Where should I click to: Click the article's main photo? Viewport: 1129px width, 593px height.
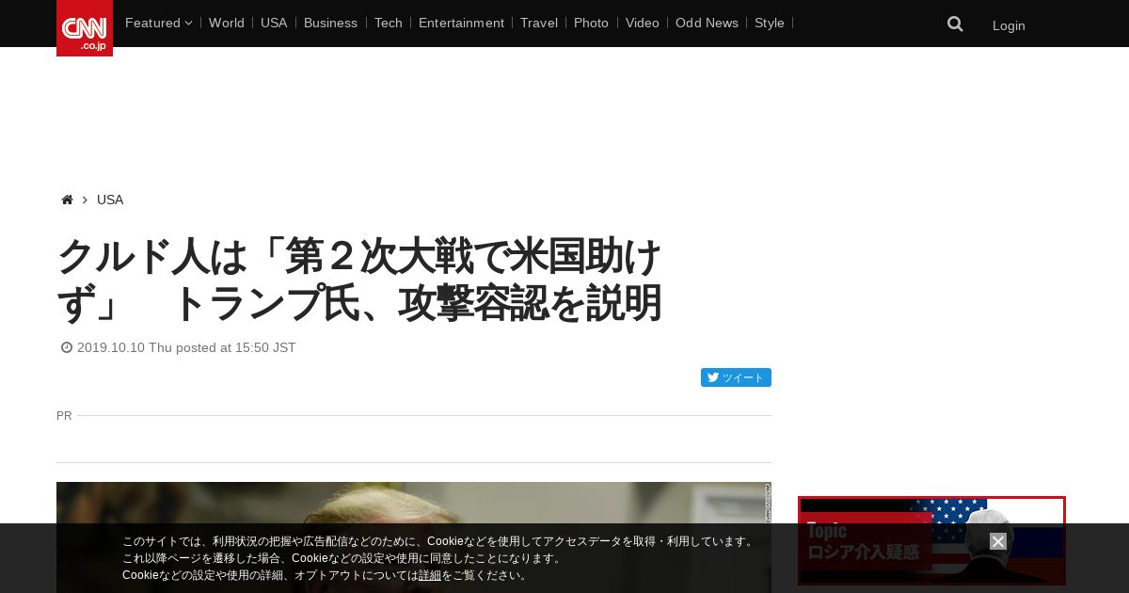pos(414,537)
